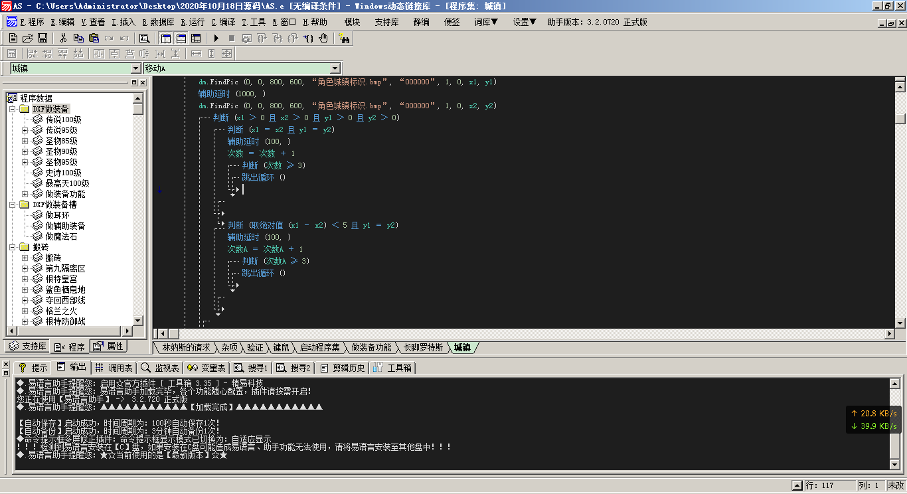Click the run-to-cursor arrow braces icon

coord(308,39)
